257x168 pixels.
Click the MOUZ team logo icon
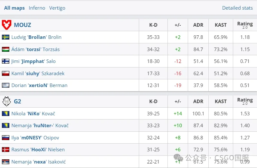(6, 25)
